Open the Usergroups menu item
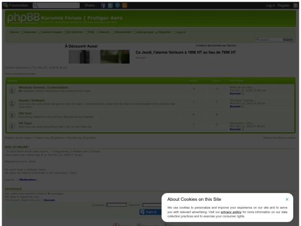 [143, 32]
